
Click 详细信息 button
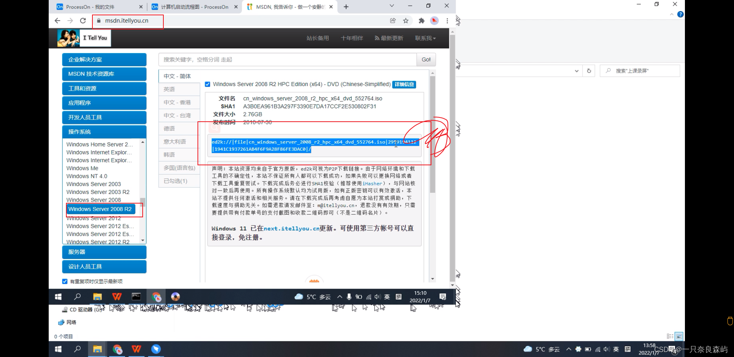pyautogui.click(x=404, y=85)
